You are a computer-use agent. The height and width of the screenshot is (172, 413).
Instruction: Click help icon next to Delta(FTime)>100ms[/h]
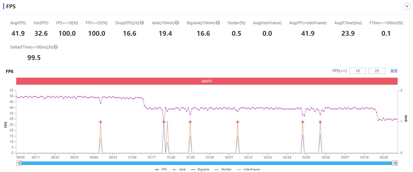56,47
